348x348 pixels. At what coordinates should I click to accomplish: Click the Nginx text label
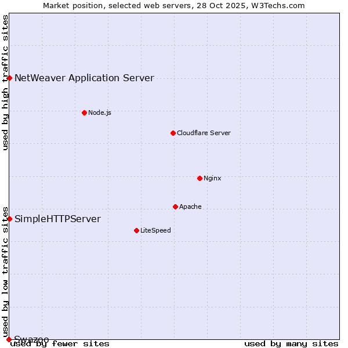click(x=212, y=178)
